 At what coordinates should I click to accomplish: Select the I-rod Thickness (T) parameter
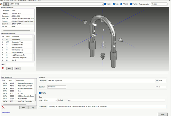click(17, 55)
